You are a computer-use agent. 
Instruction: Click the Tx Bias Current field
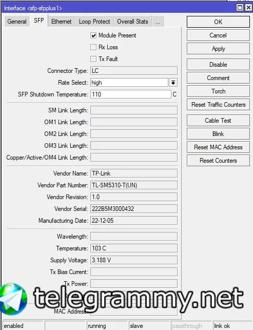point(134,272)
